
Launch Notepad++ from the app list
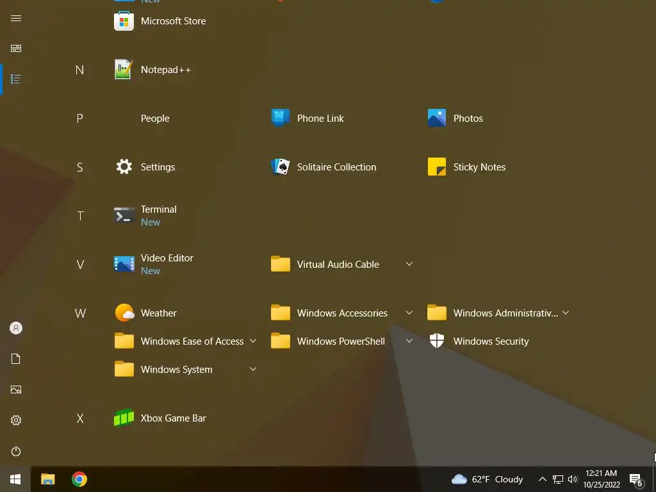pyautogui.click(x=152, y=69)
